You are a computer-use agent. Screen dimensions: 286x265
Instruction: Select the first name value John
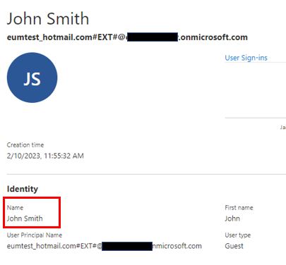(x=232, y=218)
